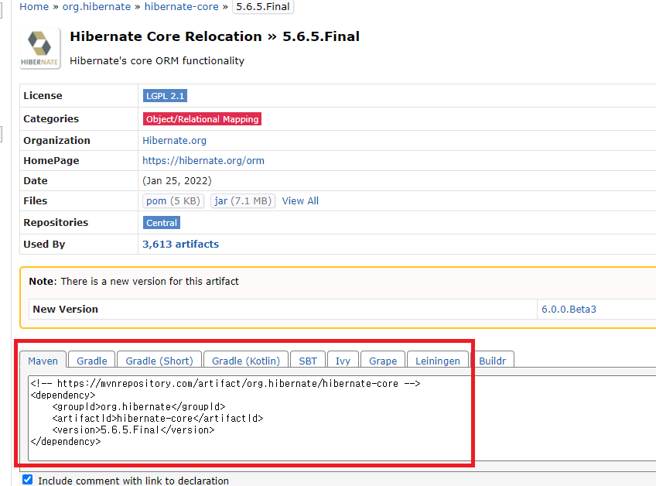The image size is (656, 486).
Task: Switch to the Leiningen tab
Action: pos(438,361)
